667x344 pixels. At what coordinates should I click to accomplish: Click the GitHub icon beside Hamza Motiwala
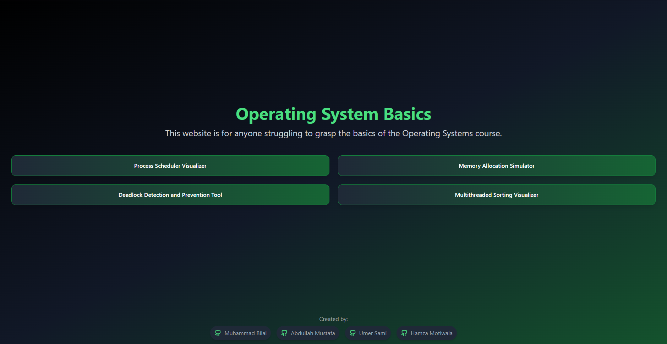404,333
